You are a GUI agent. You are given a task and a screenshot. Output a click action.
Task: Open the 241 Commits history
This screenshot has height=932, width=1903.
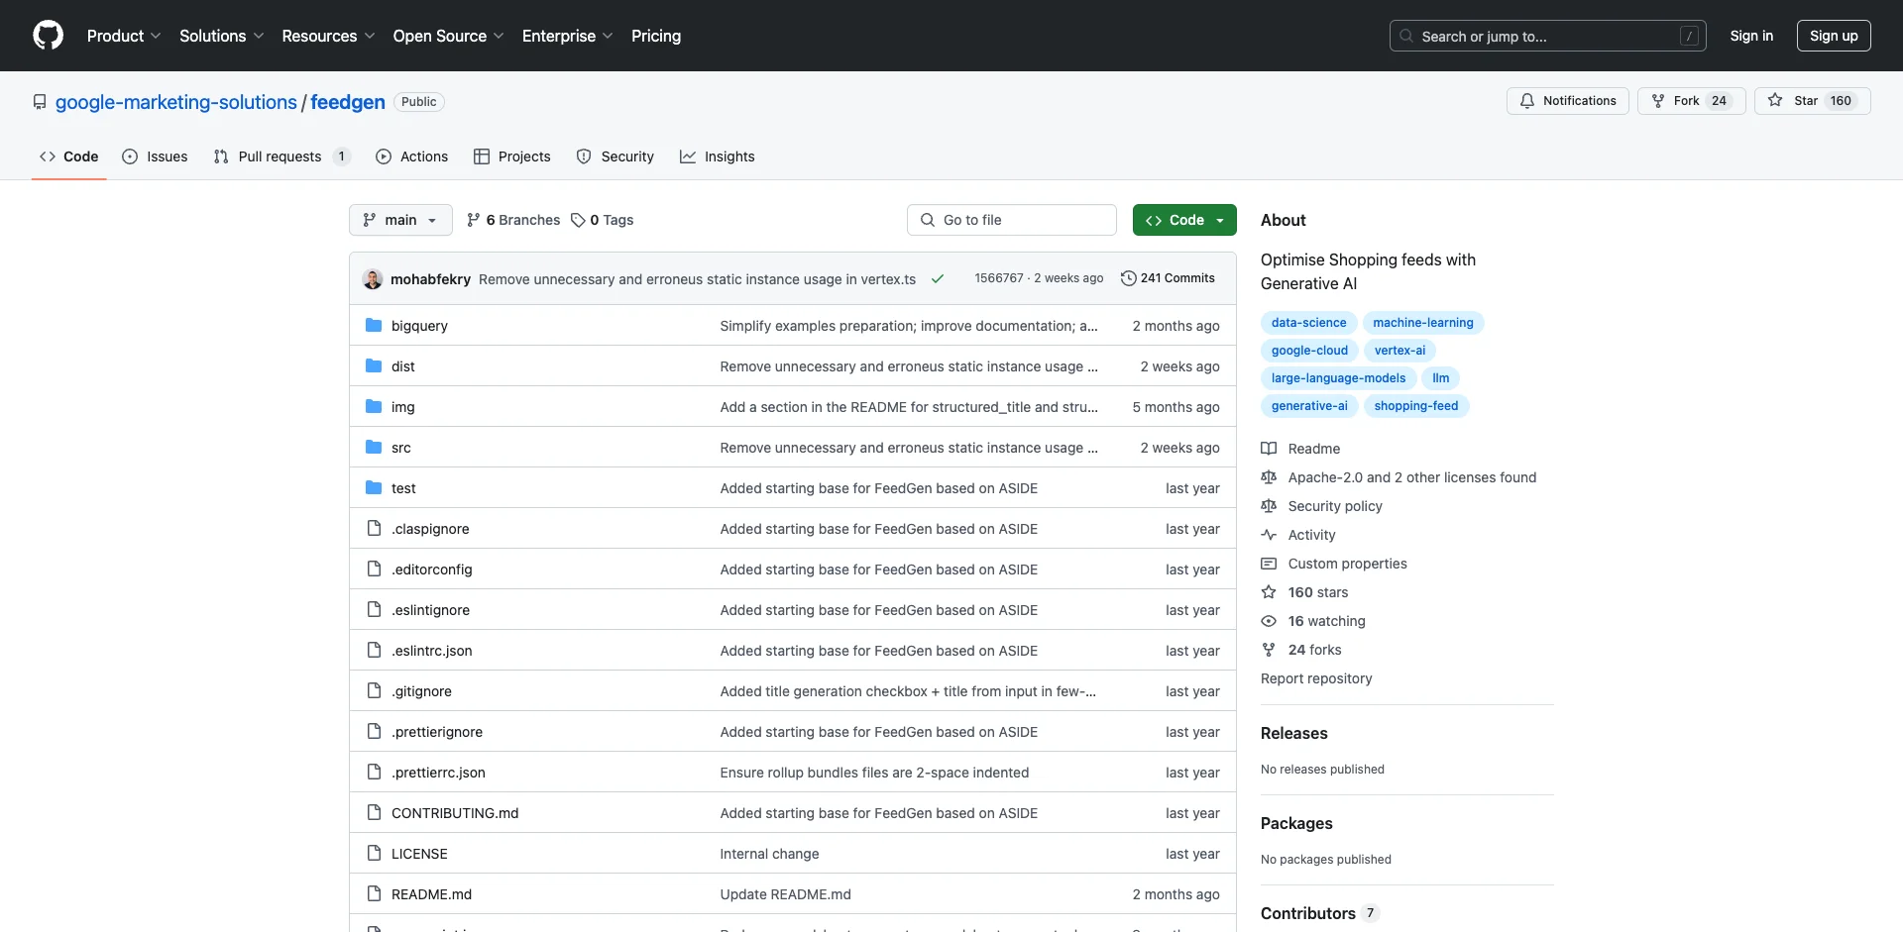(x=1168, y=278)
